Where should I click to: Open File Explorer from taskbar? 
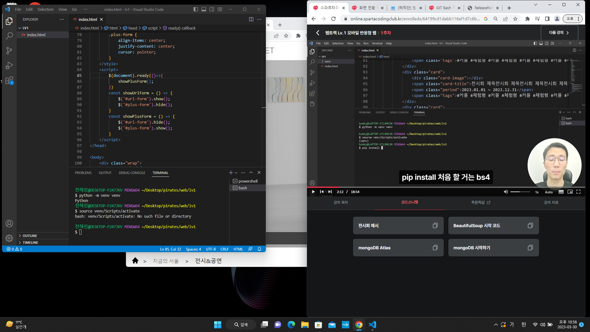(x=305, y=325)
